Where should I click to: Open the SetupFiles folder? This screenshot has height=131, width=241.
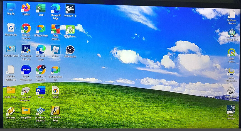pyautogui.click(x=26, y=111)
